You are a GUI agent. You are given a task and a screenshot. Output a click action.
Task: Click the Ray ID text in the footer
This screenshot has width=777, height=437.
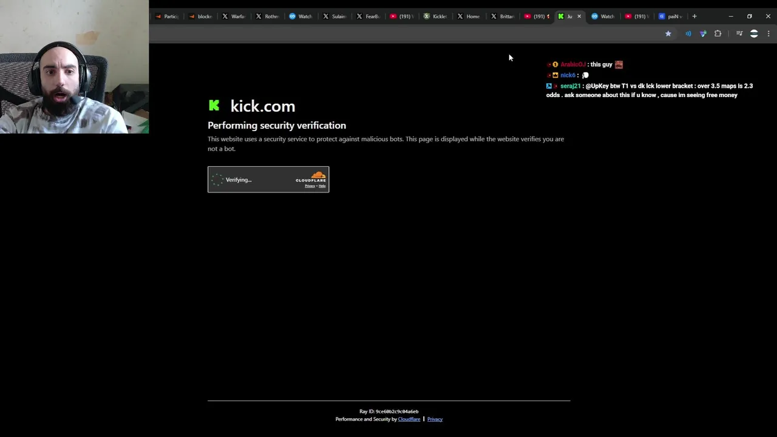[388, 412]
